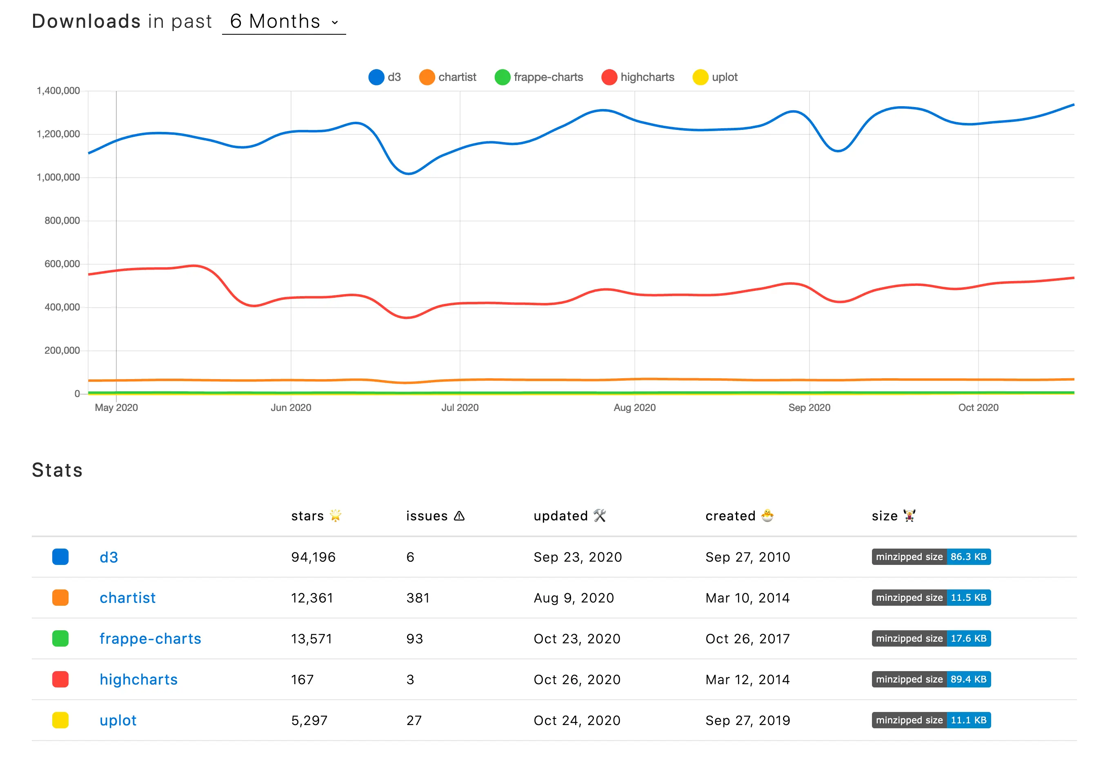Toggle highcharts series in chart legend
The width and height of the screenshot is (1103, 772).
[638, 77]
